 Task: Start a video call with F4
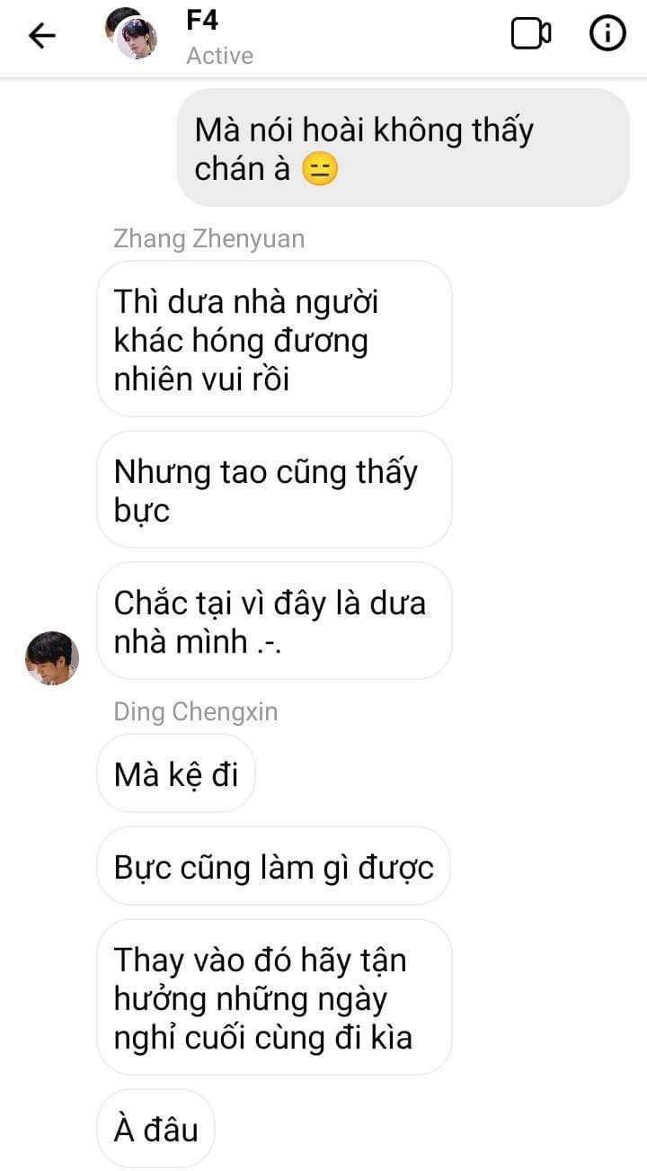(x=530, y=34)
